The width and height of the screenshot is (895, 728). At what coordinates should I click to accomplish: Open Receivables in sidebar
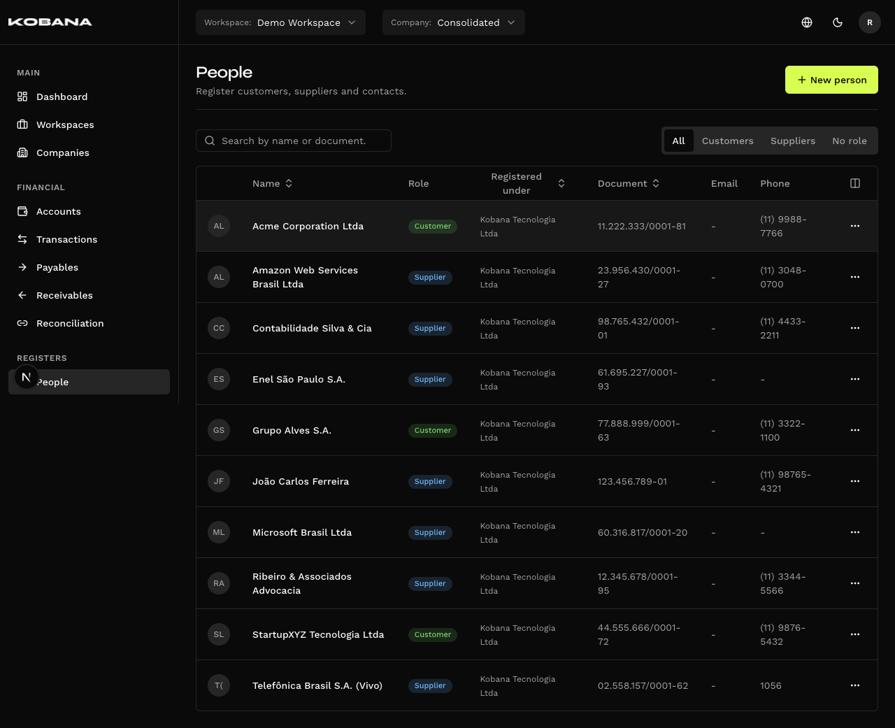(x=89, y=295)
